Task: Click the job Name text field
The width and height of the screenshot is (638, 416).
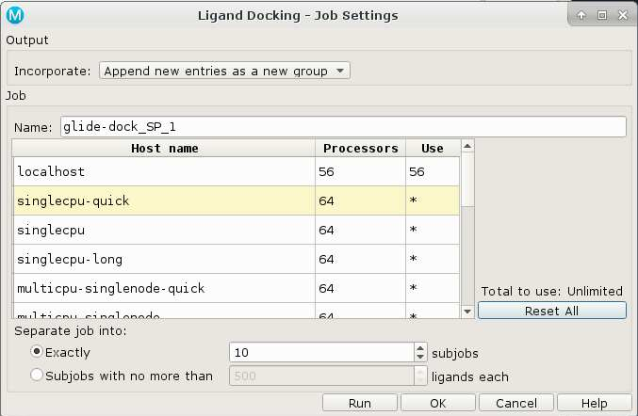Action: click(x=343, y=126)
